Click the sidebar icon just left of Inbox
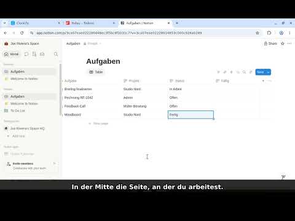The height and width of the screenshot is (221, 295). (x=34, y=54)
